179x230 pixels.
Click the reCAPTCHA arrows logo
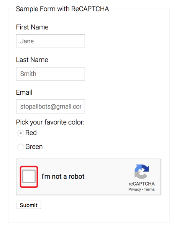click(141, 171)
